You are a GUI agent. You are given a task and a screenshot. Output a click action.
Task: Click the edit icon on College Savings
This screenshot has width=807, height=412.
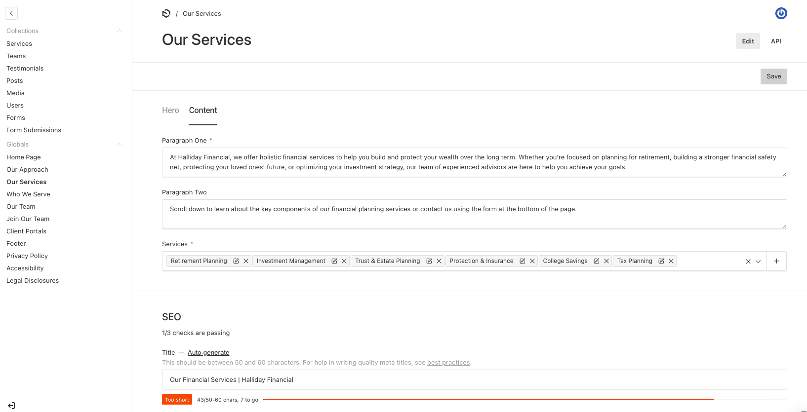point(597,261)
